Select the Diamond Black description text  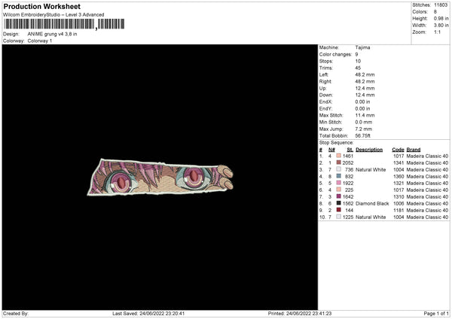(x=372, y=204)
